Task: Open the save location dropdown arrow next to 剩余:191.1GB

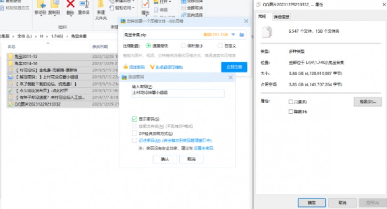Action: pos(233,35)
